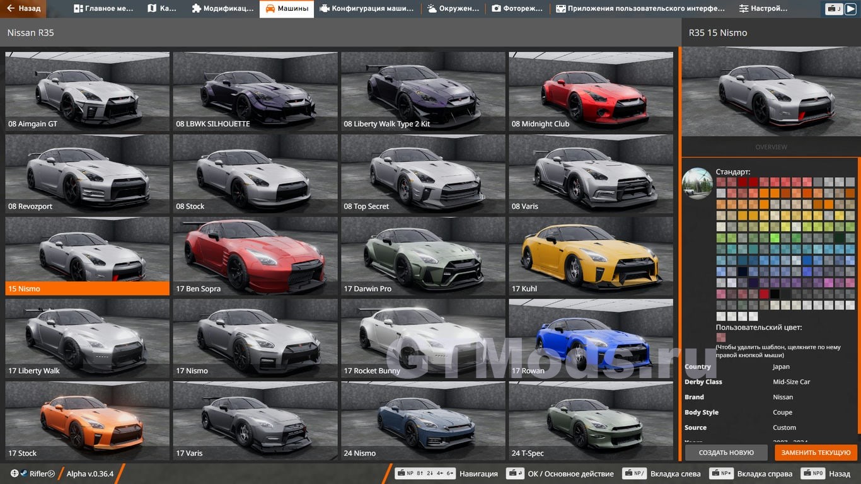This screenshot has width=861, height=484.
Task: Select the 17 Liberty Walk configuration
Action: pyautogui.click(x=88, y=338)
